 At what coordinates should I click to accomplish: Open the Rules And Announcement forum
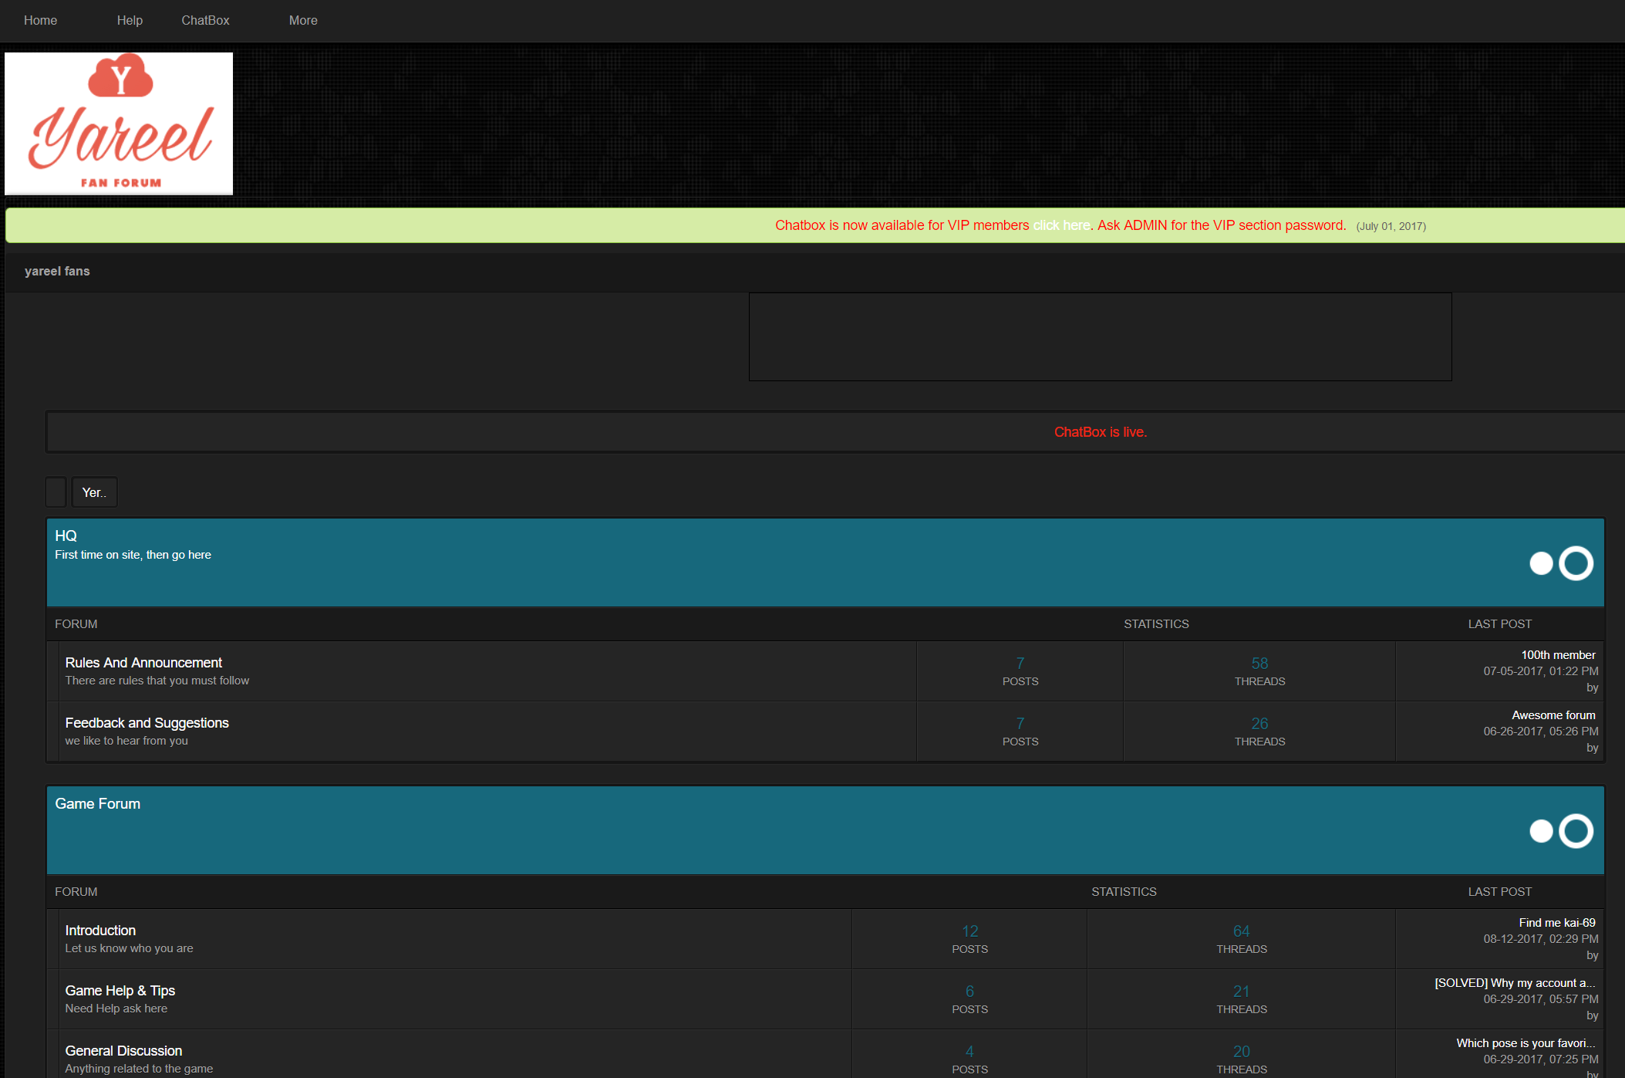tap(144, 662)
